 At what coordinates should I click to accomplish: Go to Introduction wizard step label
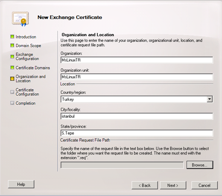[26, 37]
